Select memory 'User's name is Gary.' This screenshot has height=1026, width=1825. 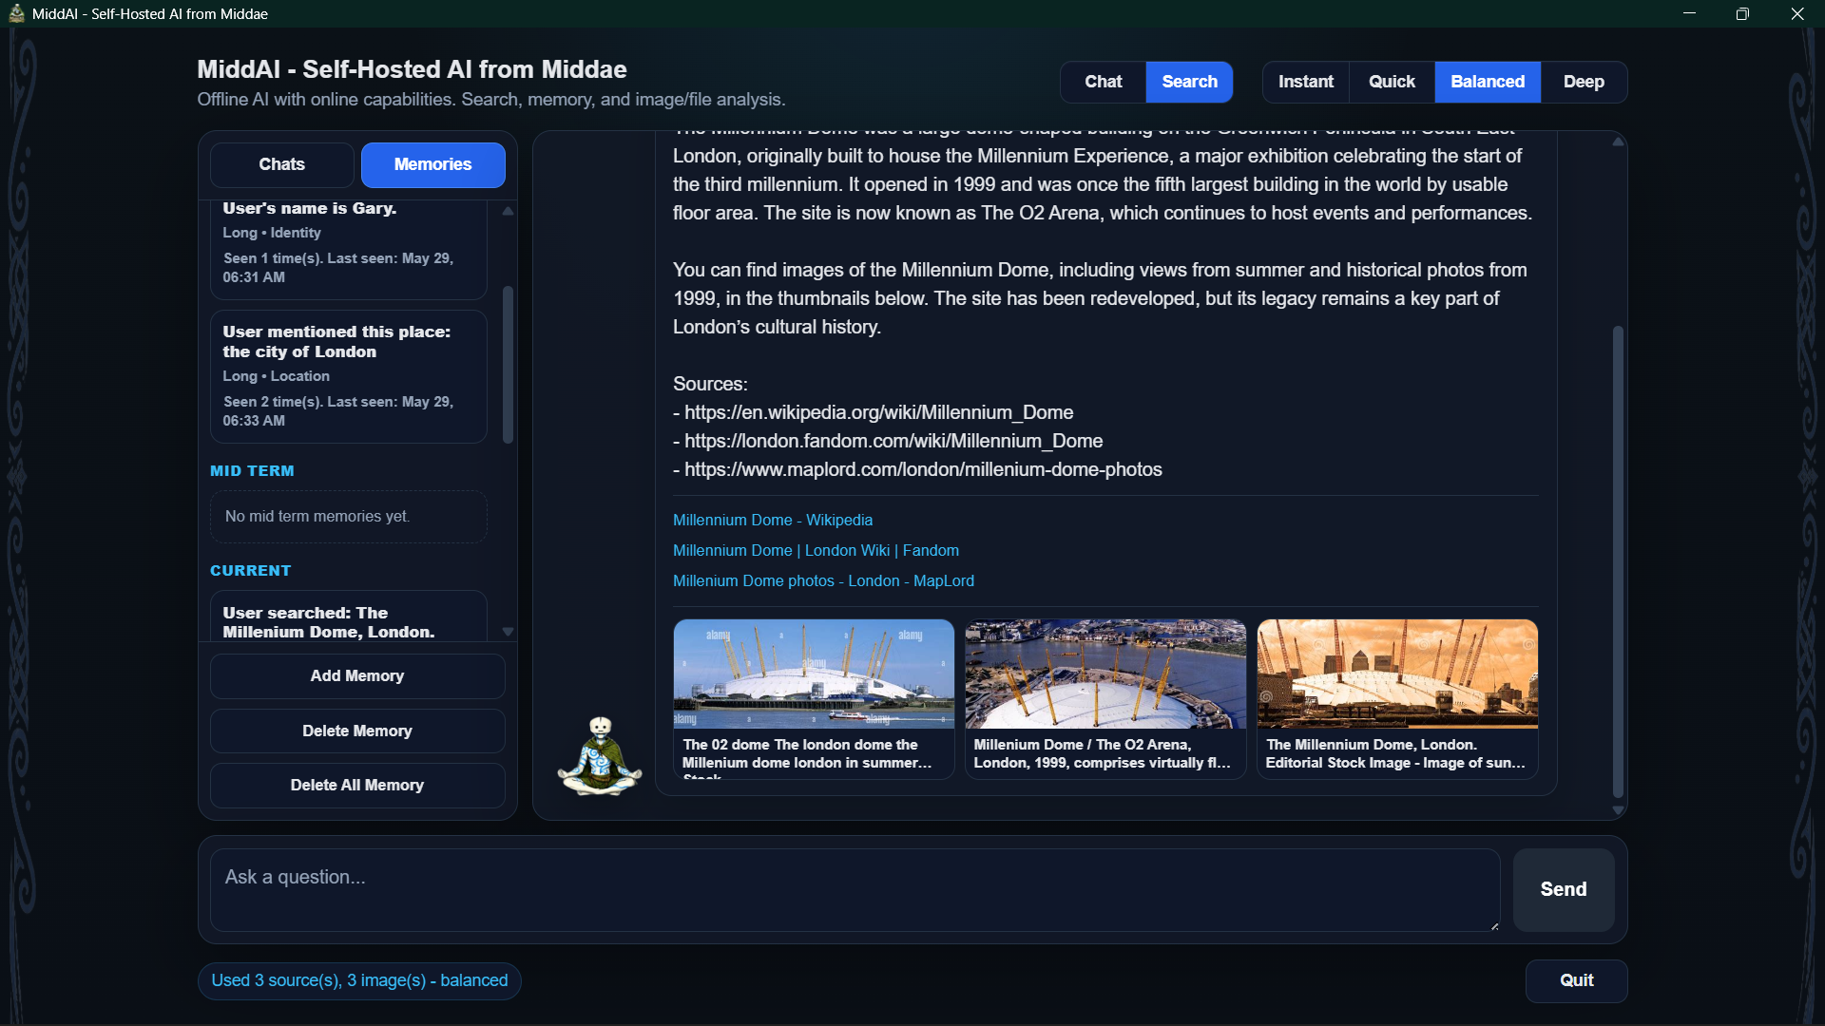(349, 249)
